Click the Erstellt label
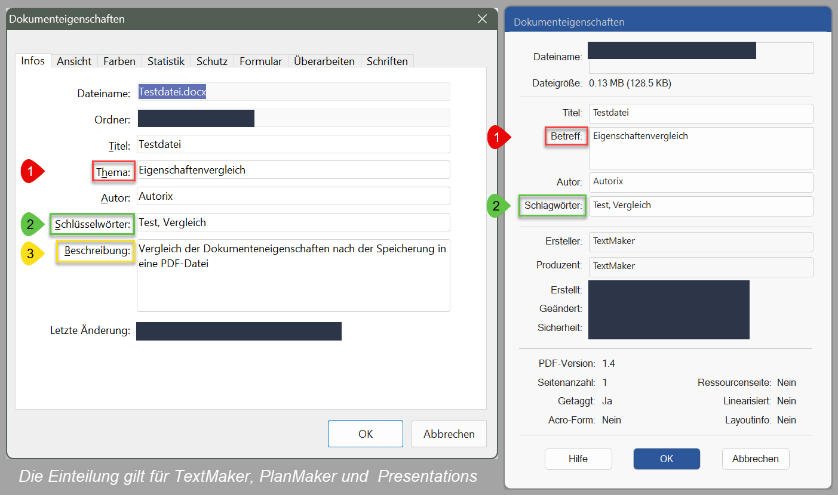 click(x=566, y=290)
